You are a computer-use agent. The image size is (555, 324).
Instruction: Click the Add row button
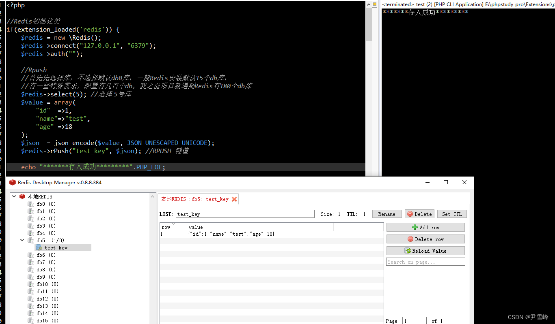click(425, 227)
